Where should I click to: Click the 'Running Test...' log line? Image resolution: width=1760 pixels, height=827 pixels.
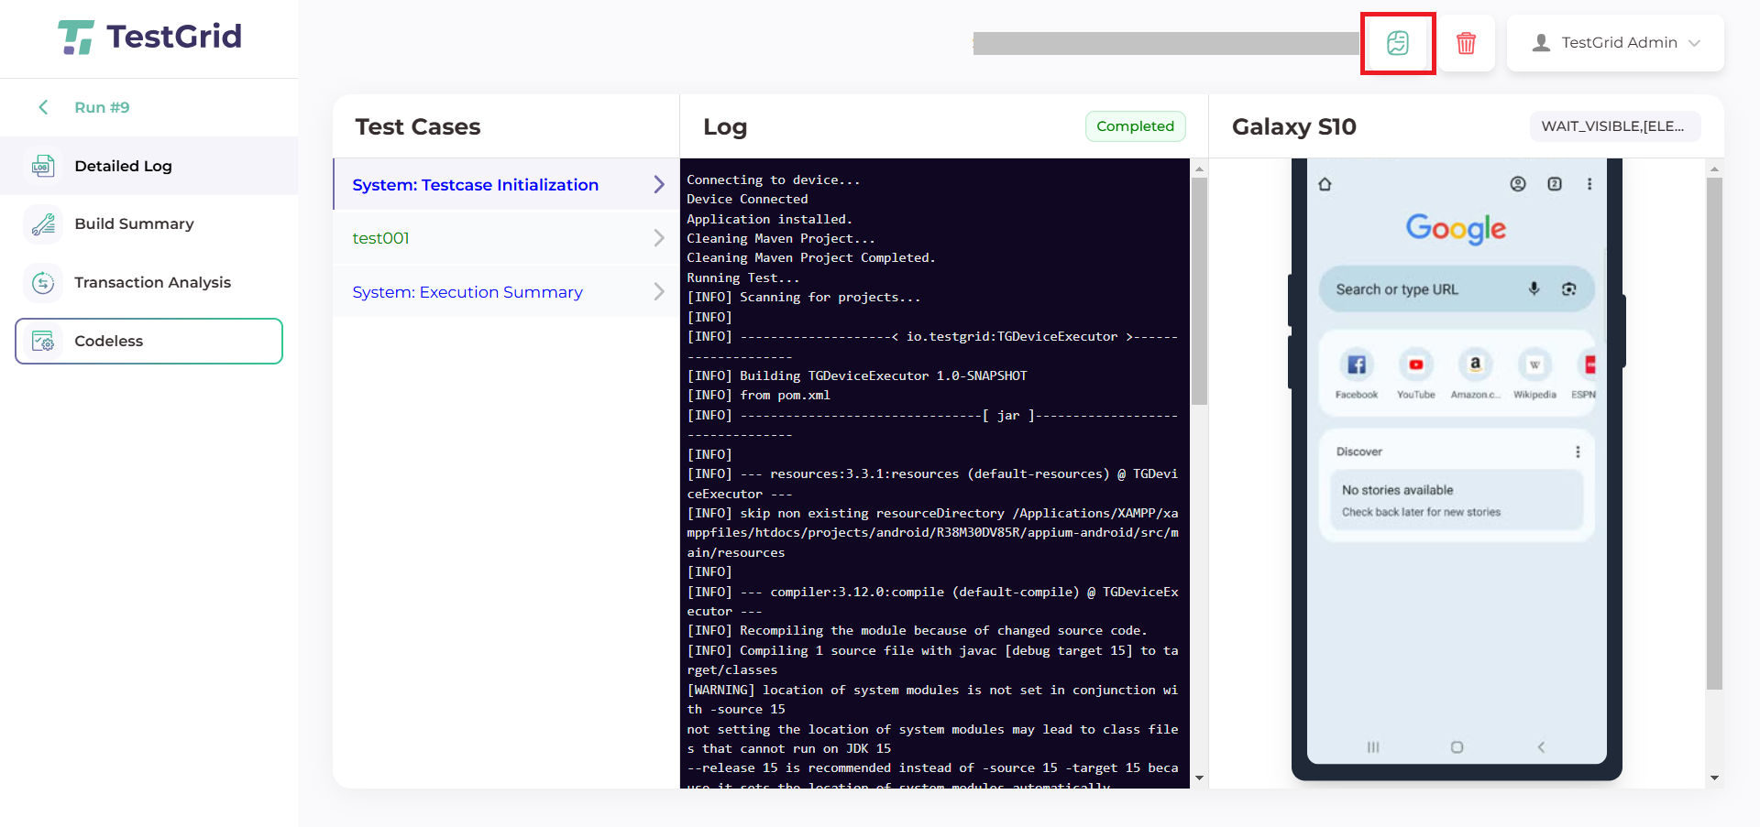(x=742, y=277)
